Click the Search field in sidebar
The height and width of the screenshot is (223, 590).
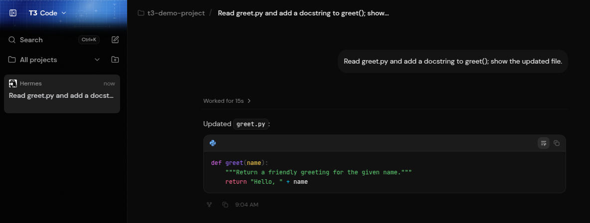pos(54,40)
